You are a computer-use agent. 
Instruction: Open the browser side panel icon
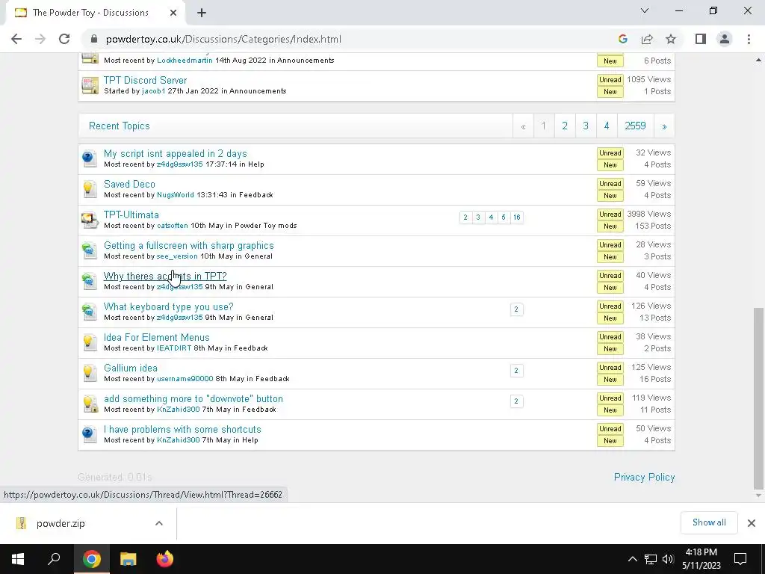tap(701, 39)
